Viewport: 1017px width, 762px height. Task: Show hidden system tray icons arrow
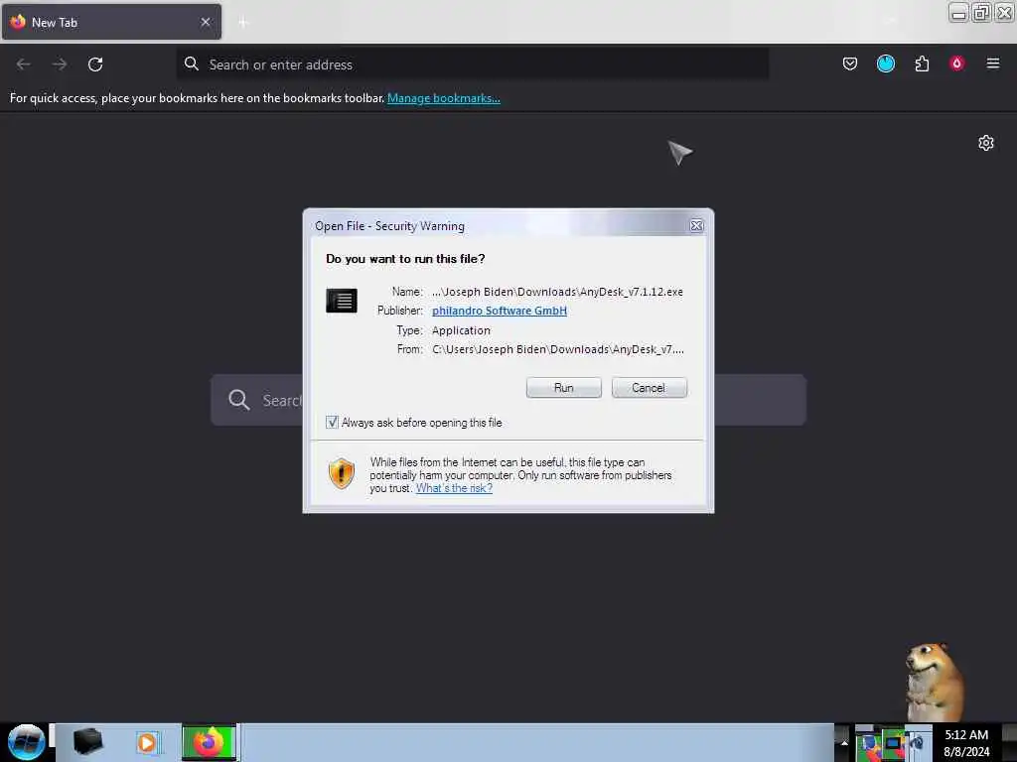[844, 742]
